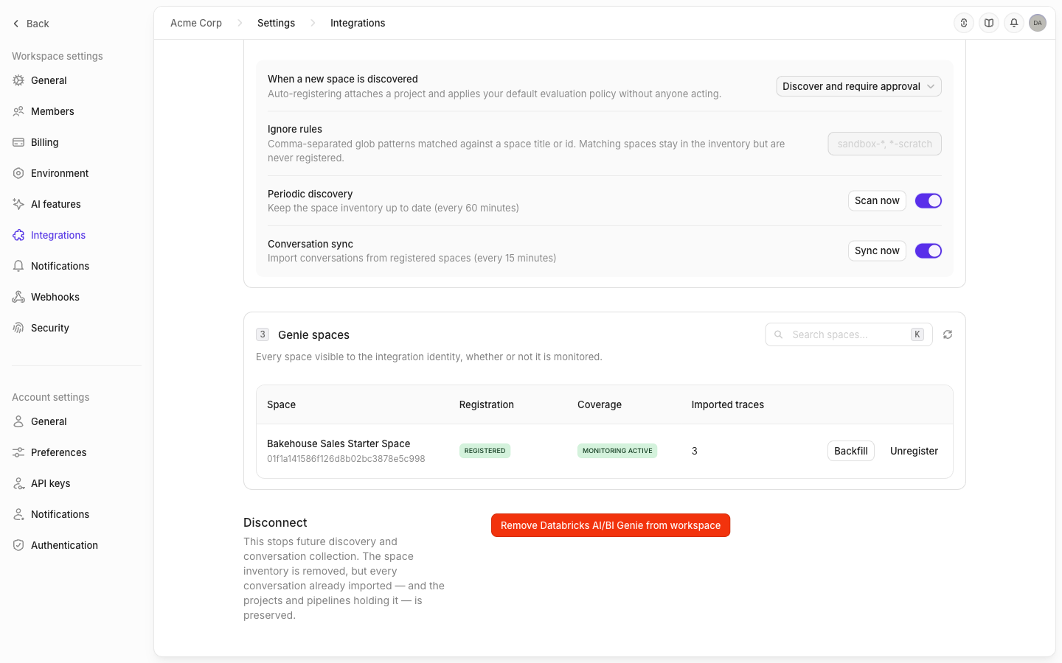Go to AI features settings
This screenshot has height=663, width=1062.
56,204
